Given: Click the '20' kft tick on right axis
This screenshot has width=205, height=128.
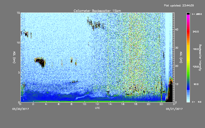Looking at the screenshot, I should click(177, 66).
